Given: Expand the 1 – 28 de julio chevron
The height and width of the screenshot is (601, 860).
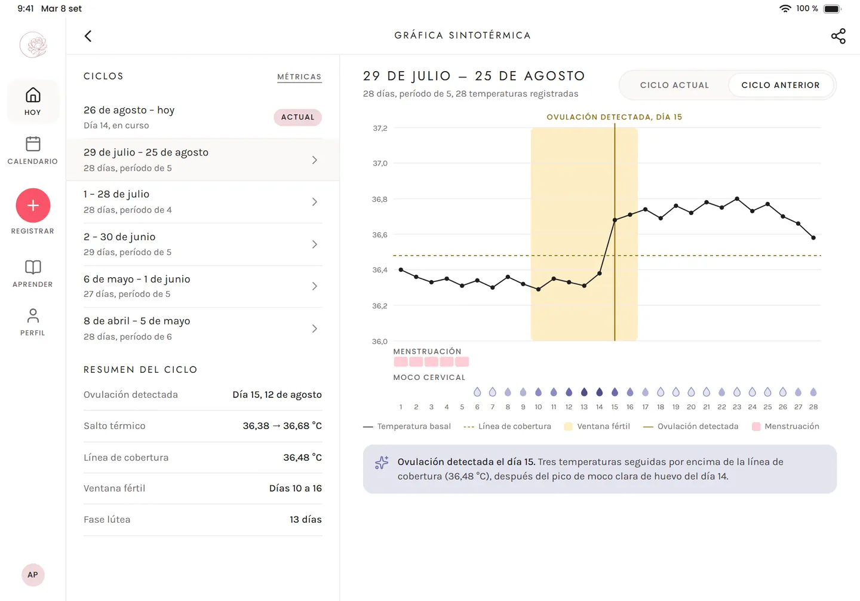Looking at the screenshot, I should coord(315,202).
